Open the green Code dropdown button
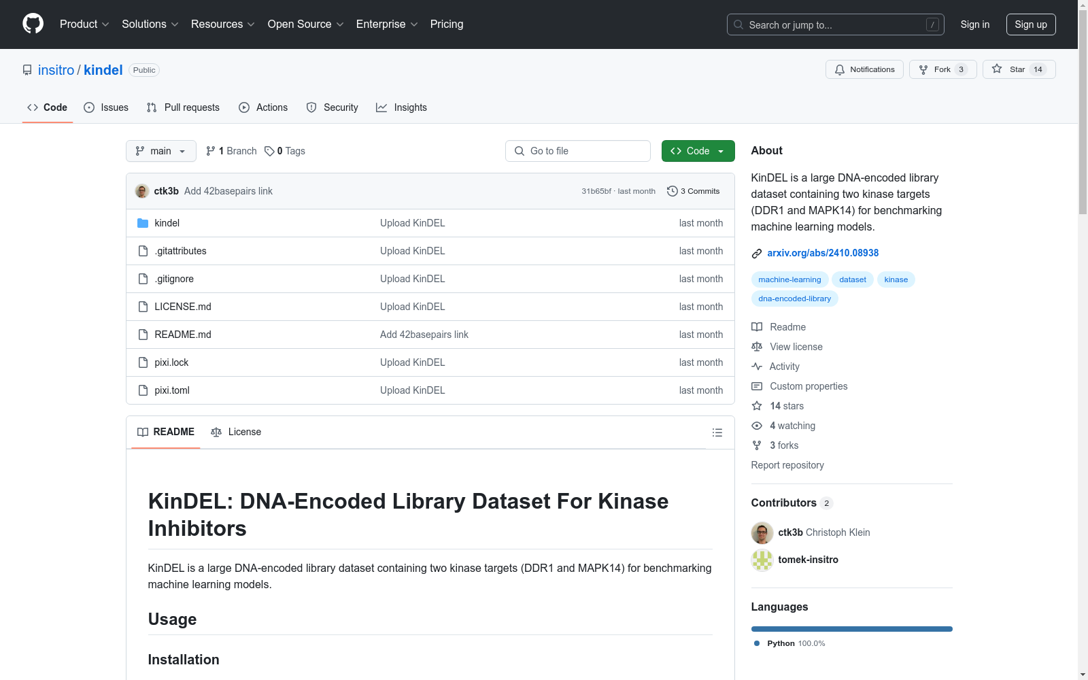Viewport: 1088px width, 680px height. tap(698, 151)
